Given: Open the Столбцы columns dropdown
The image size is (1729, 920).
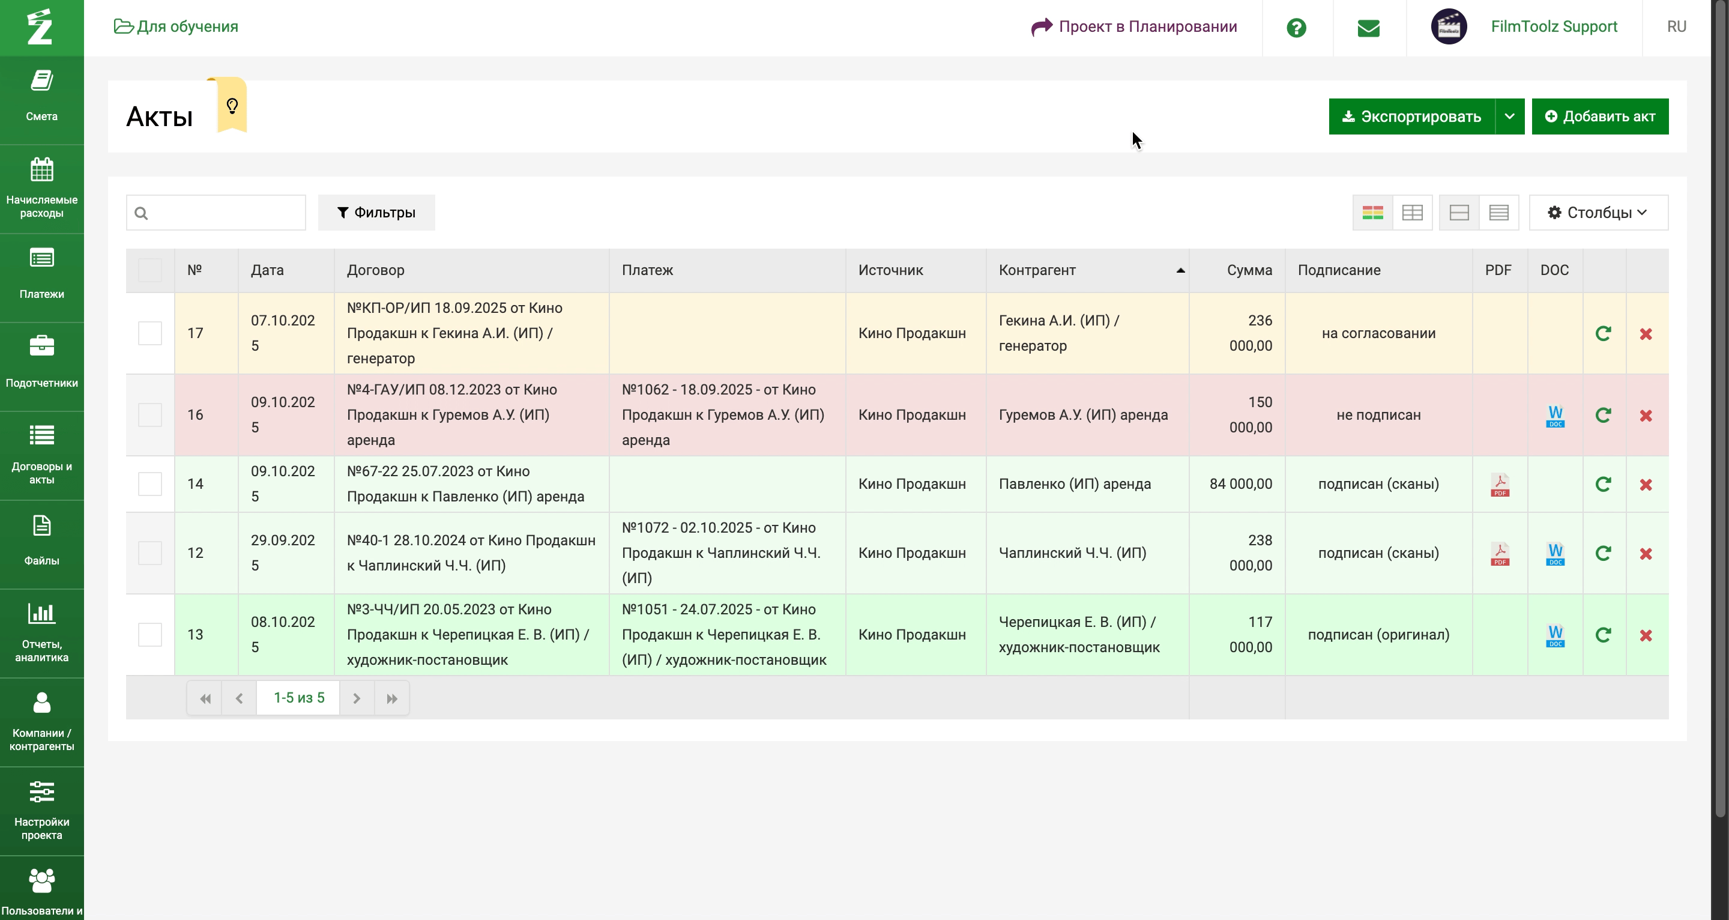Looking at the screenshot, I should point(1598,213).
